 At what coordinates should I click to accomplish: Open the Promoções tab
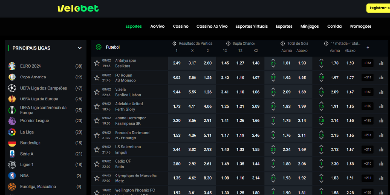point(361,26)
